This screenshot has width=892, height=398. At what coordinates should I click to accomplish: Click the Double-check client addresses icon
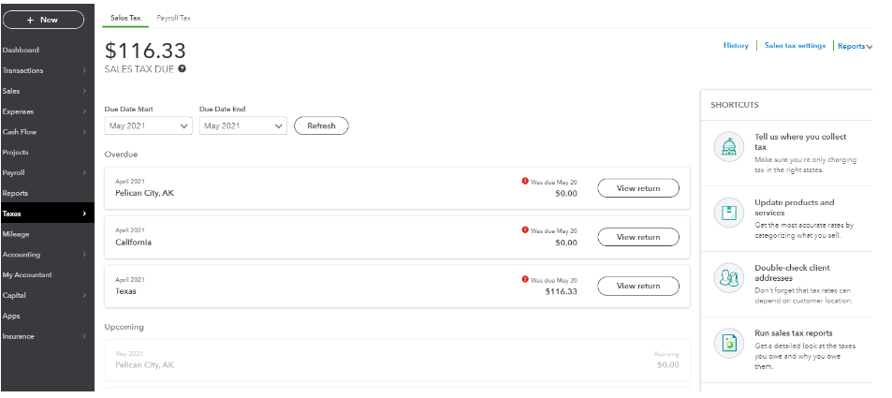727,278
